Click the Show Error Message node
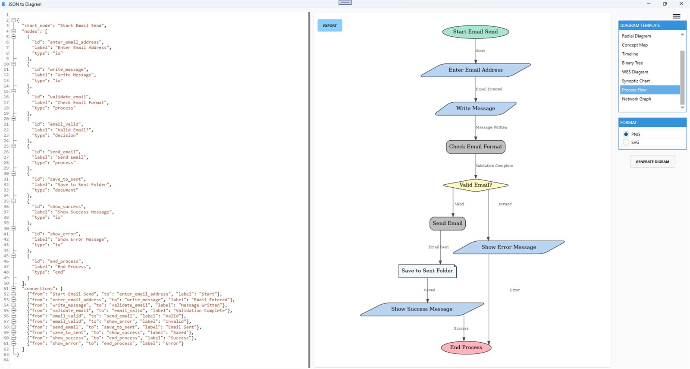Viewport: 690px width, 369px height. tap(509, 247)
